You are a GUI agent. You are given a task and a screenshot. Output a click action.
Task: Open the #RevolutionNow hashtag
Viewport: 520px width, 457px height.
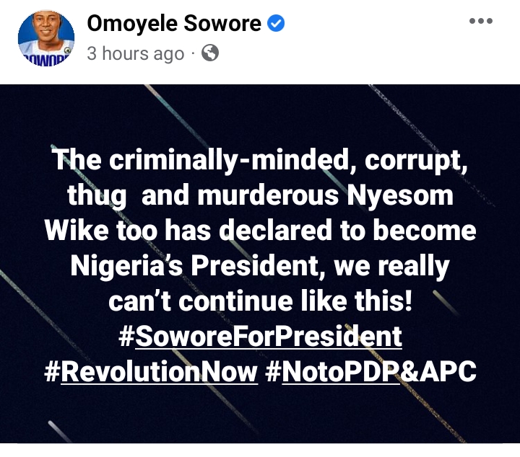151,372
